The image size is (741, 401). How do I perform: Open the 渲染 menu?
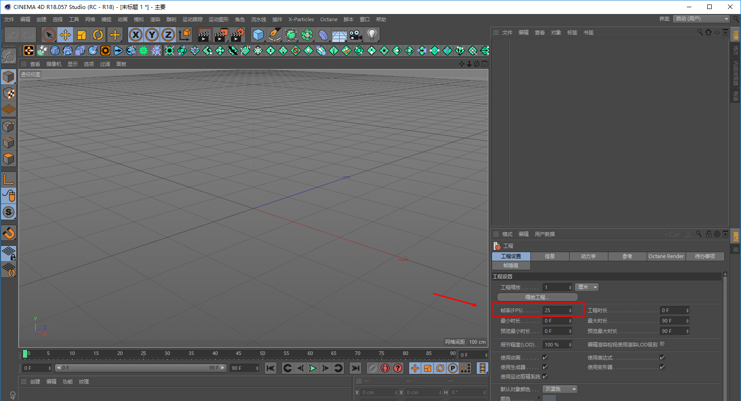coord(155,19)
